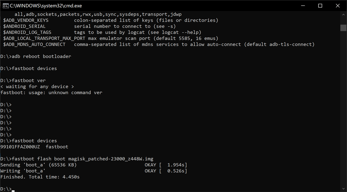Click the $ADB_VENDOR_KEYS variable name

pyautogui.click(x=26, y=20)
